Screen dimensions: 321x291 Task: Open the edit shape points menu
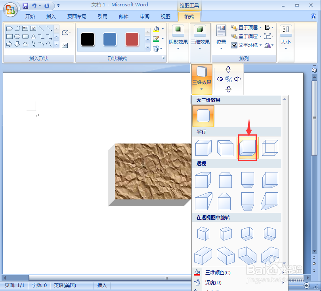click(66, 32)
